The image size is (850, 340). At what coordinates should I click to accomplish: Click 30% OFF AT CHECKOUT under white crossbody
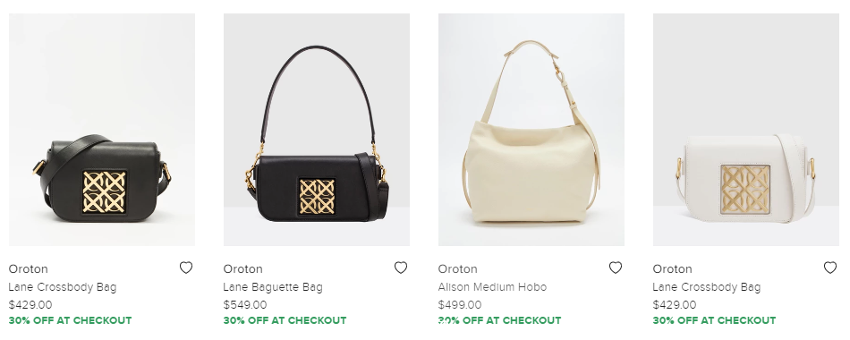714,320
